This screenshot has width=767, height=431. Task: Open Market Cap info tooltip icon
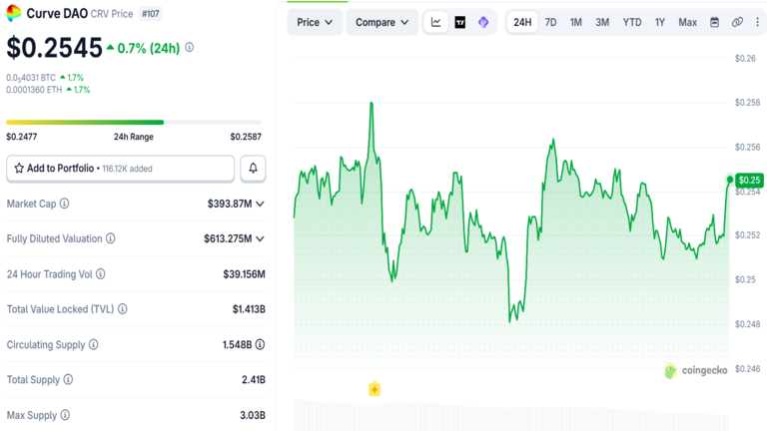(65, 204)
